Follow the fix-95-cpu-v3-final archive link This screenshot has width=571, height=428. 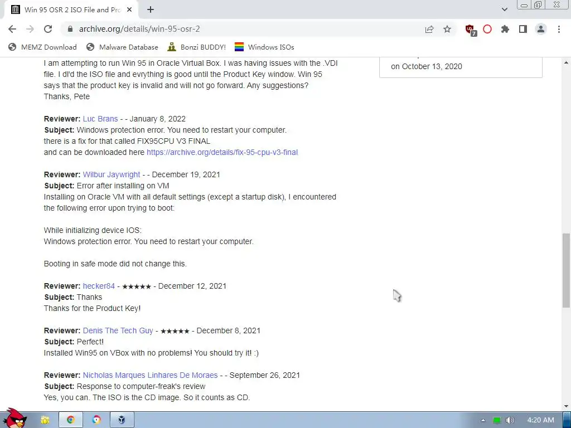tap(222, 153)
